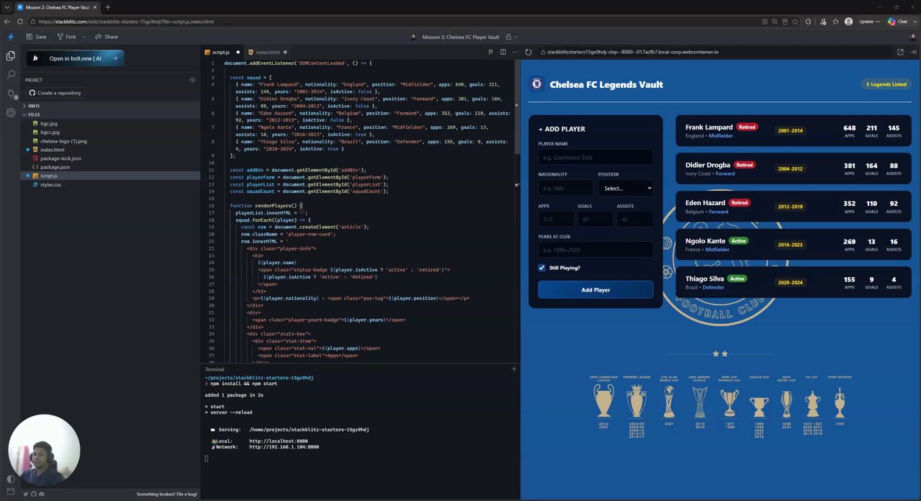Open browser tab list chevron

pyautogui.click(x=7, y=7)
